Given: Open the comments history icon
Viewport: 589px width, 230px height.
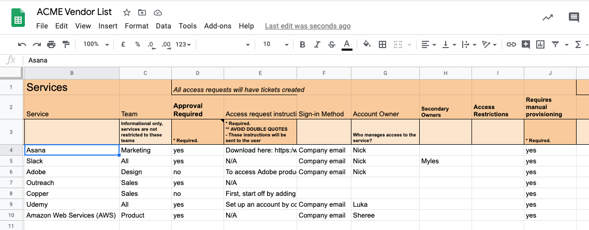Looking at the screenshot, I should point(573,17).
